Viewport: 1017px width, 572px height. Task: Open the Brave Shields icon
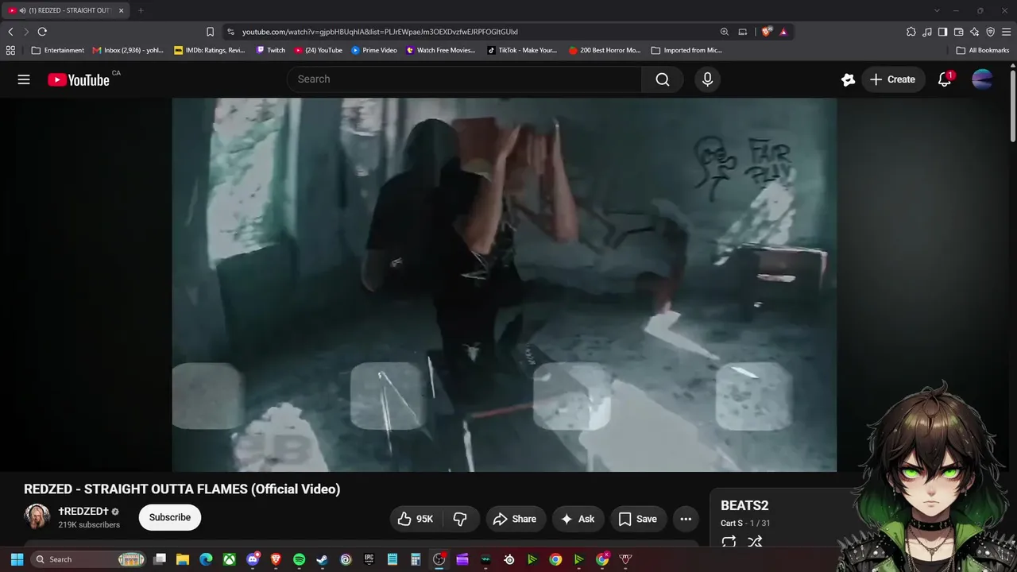coord(766,32)
